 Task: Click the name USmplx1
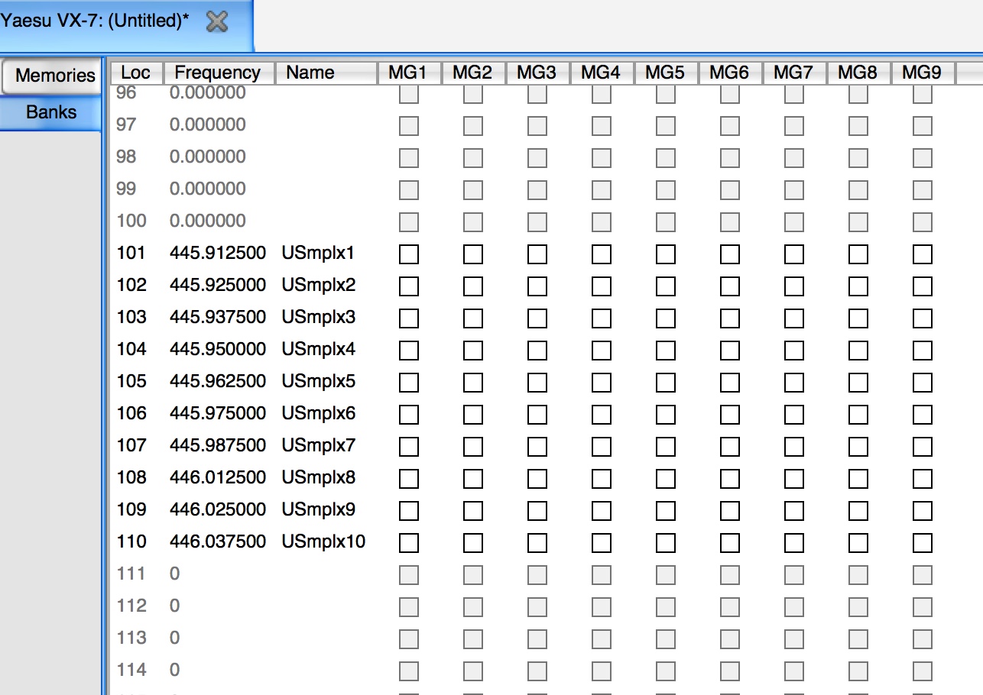point(318,253)
